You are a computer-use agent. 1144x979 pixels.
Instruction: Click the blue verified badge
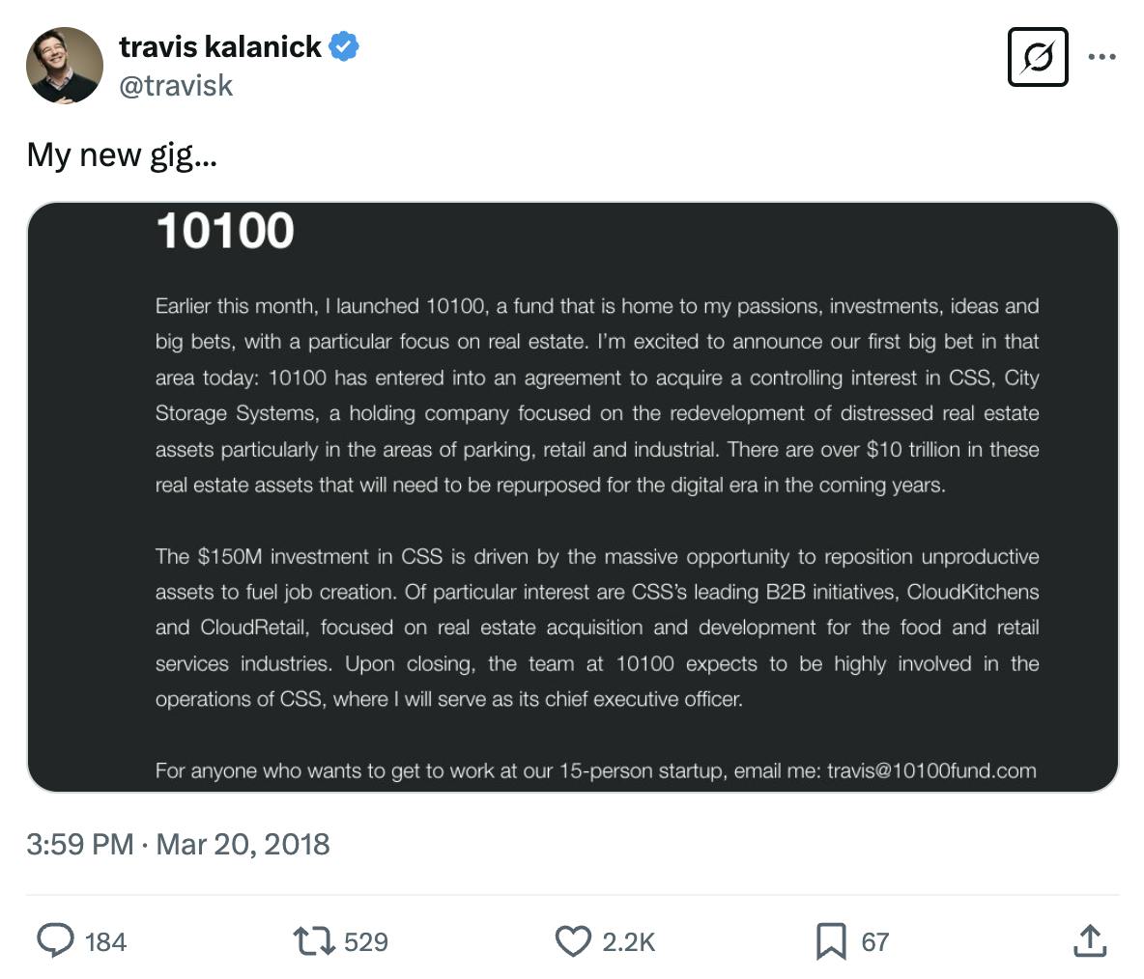[x=344, y=45]
